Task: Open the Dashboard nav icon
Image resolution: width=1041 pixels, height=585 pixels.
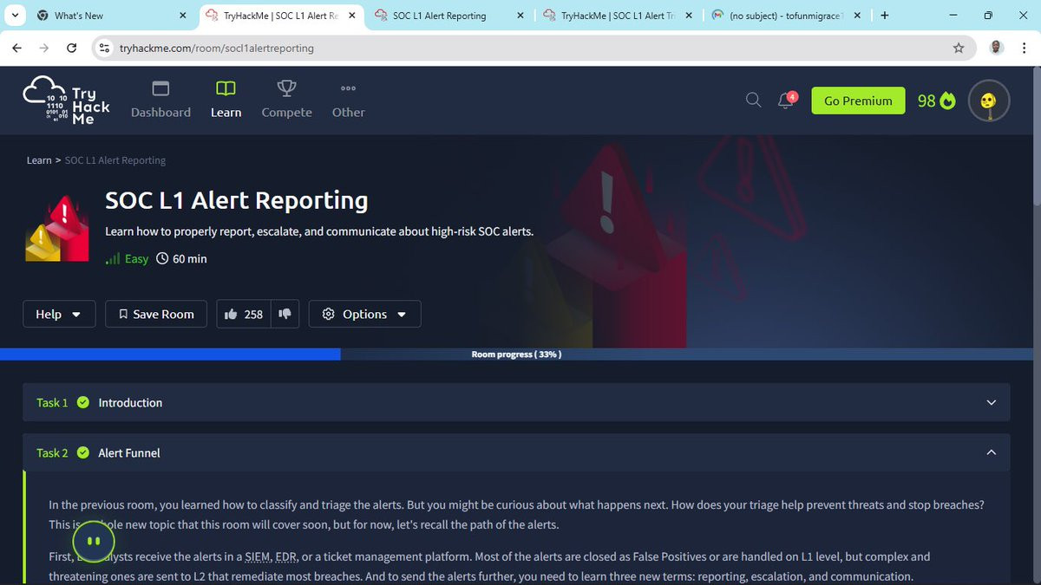Action: [160, 88]
